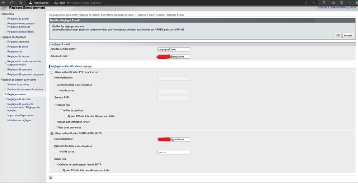Click the Adresse E-mail field
Image resolution: width=358 pixels, height=184 pixels.
174,57
